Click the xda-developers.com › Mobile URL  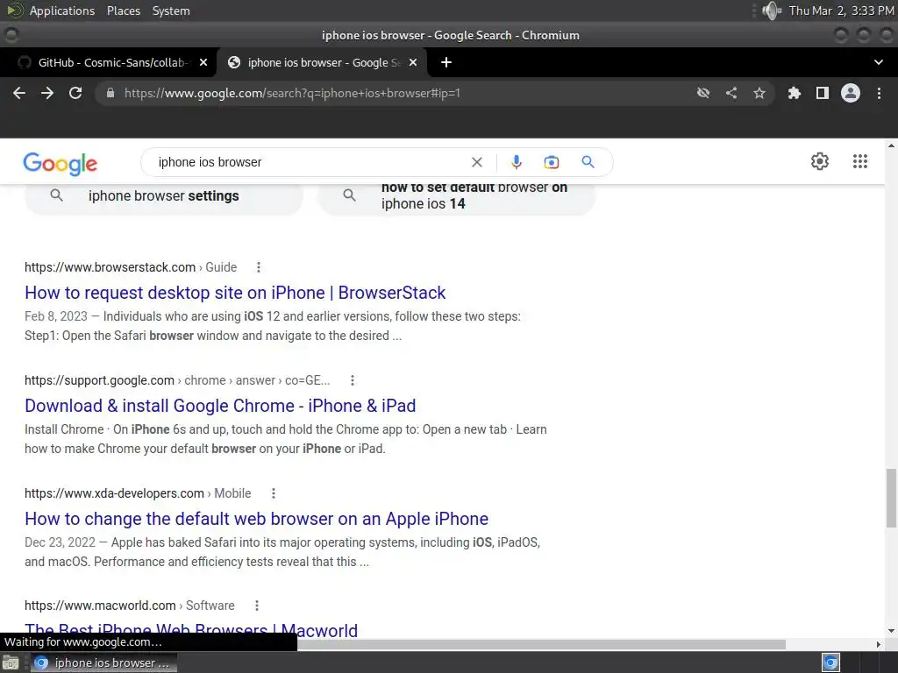138,493
